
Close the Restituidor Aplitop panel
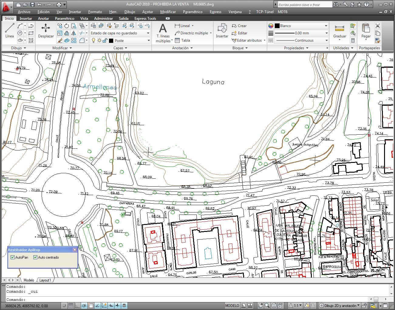point(75,250)
